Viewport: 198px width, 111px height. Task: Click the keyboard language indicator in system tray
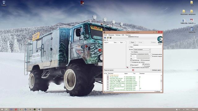(187, 110)
